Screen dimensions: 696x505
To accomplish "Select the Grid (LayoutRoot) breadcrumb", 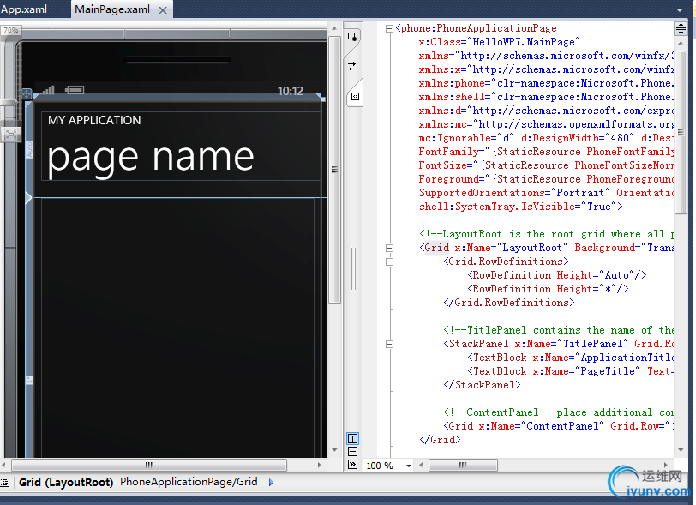I will (66, 483).
